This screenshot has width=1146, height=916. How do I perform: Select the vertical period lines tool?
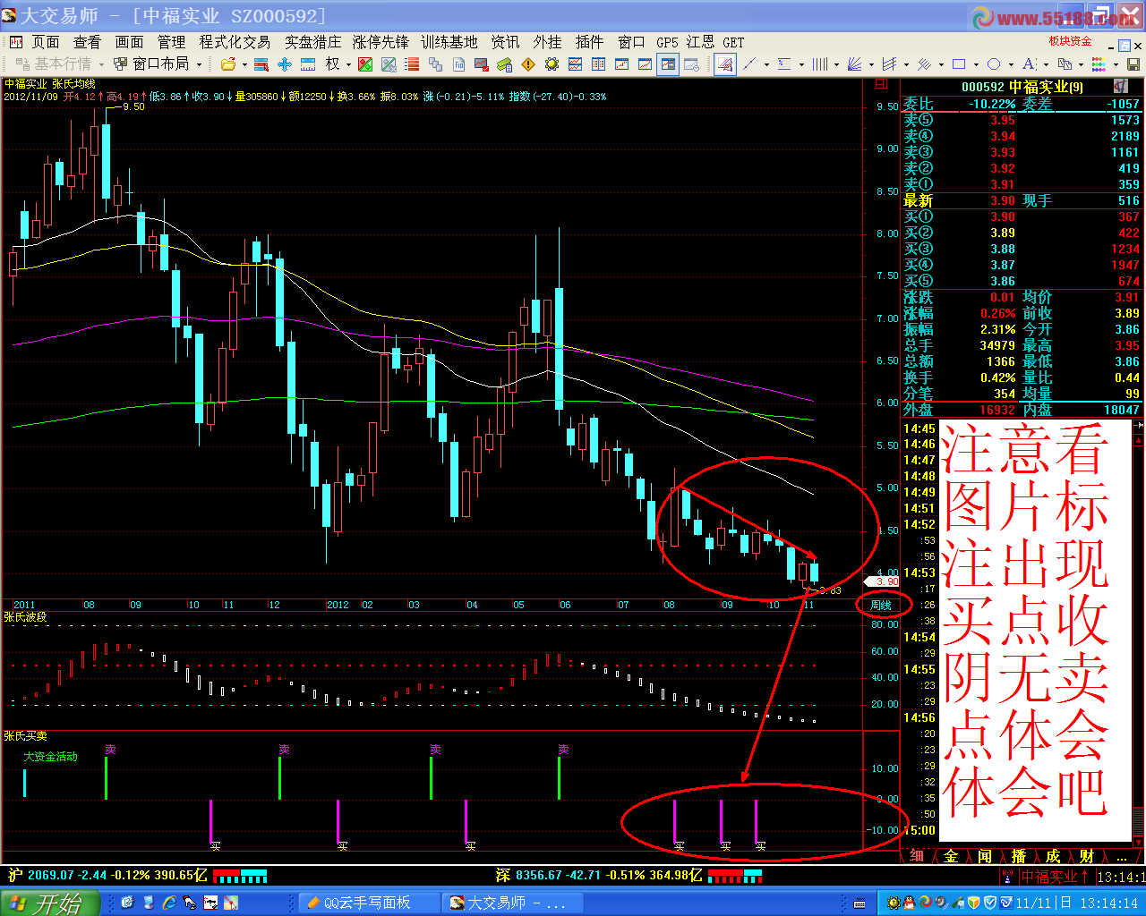[819, 64]
